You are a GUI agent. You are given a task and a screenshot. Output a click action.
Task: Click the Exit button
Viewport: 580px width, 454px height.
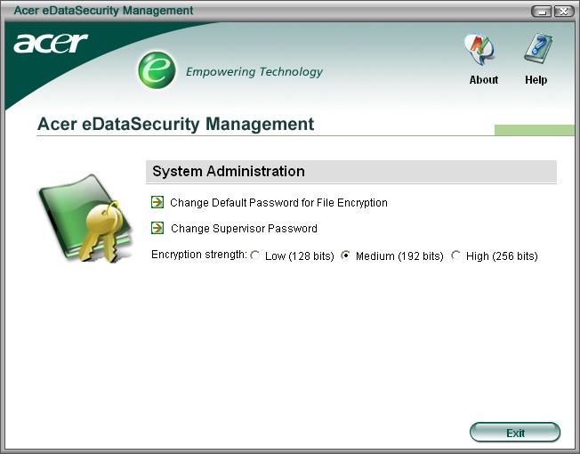coord(515,432)
